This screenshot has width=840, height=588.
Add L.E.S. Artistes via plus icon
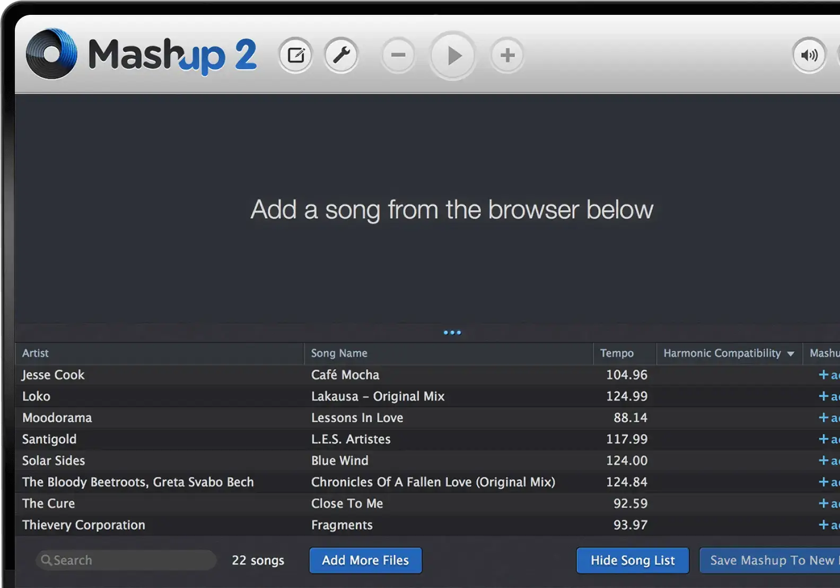point(824,439)
